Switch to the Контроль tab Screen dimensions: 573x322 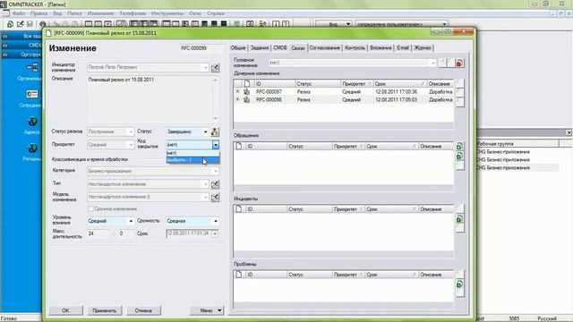pos(355,47)
